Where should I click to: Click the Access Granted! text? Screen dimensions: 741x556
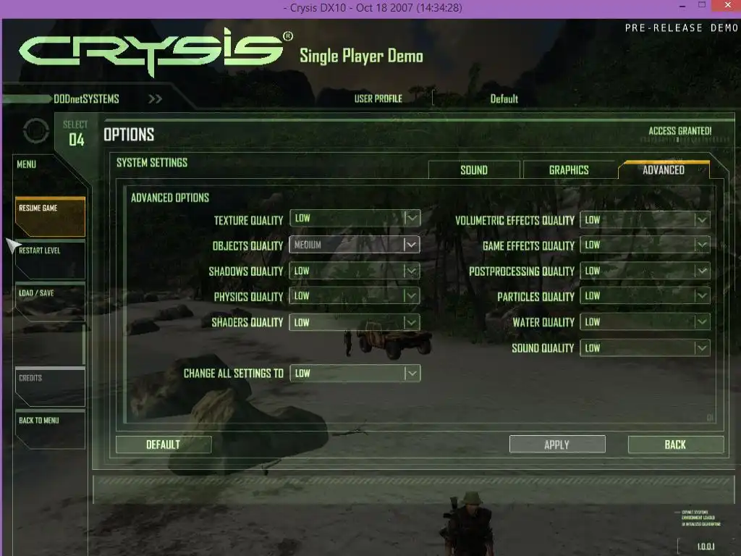coord(680,131)
